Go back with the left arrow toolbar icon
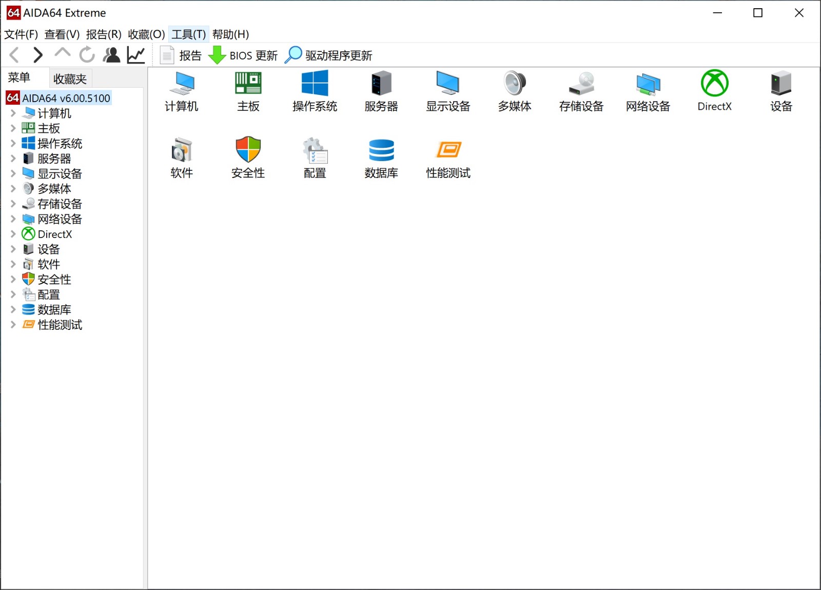Image resolution: width=821 pixels, height=590 pixels. [14, 55]
